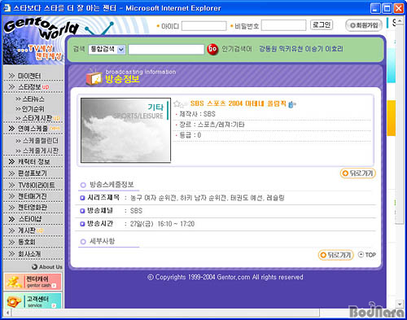Select 스타뉴스 submenu item

tap(30, 99)
